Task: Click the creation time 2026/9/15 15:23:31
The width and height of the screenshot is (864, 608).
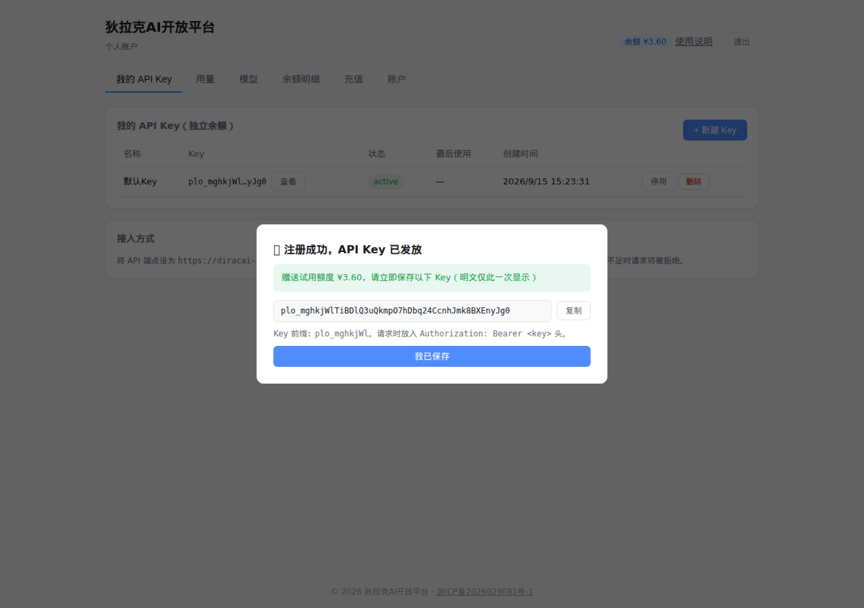Action: pos(547,182)
